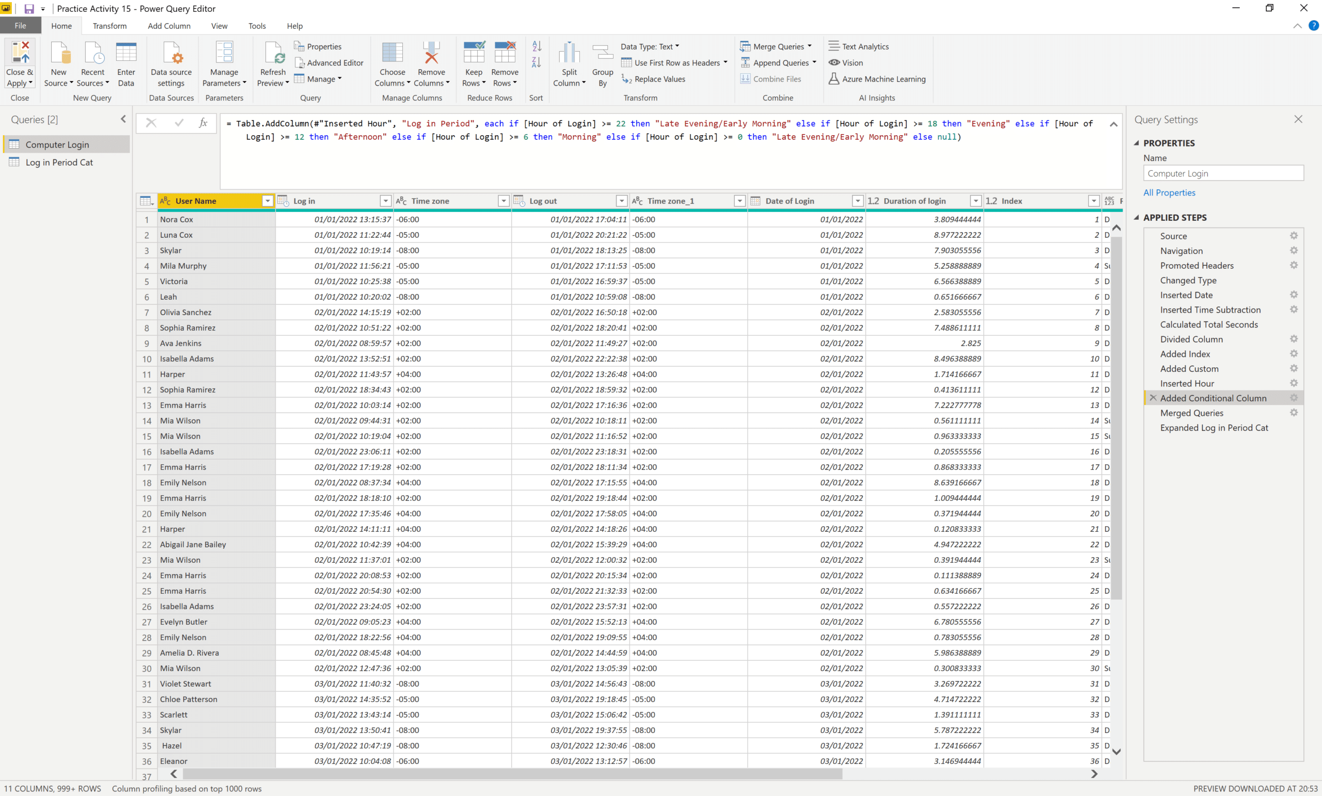This screenshot has width=1322, height=796.
Task: Open gear for Merged Queries step
Action: tap(1294, 413)
